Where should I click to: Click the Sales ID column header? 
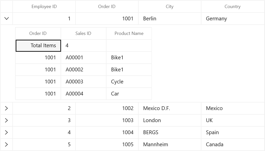(x=84, y=33)
